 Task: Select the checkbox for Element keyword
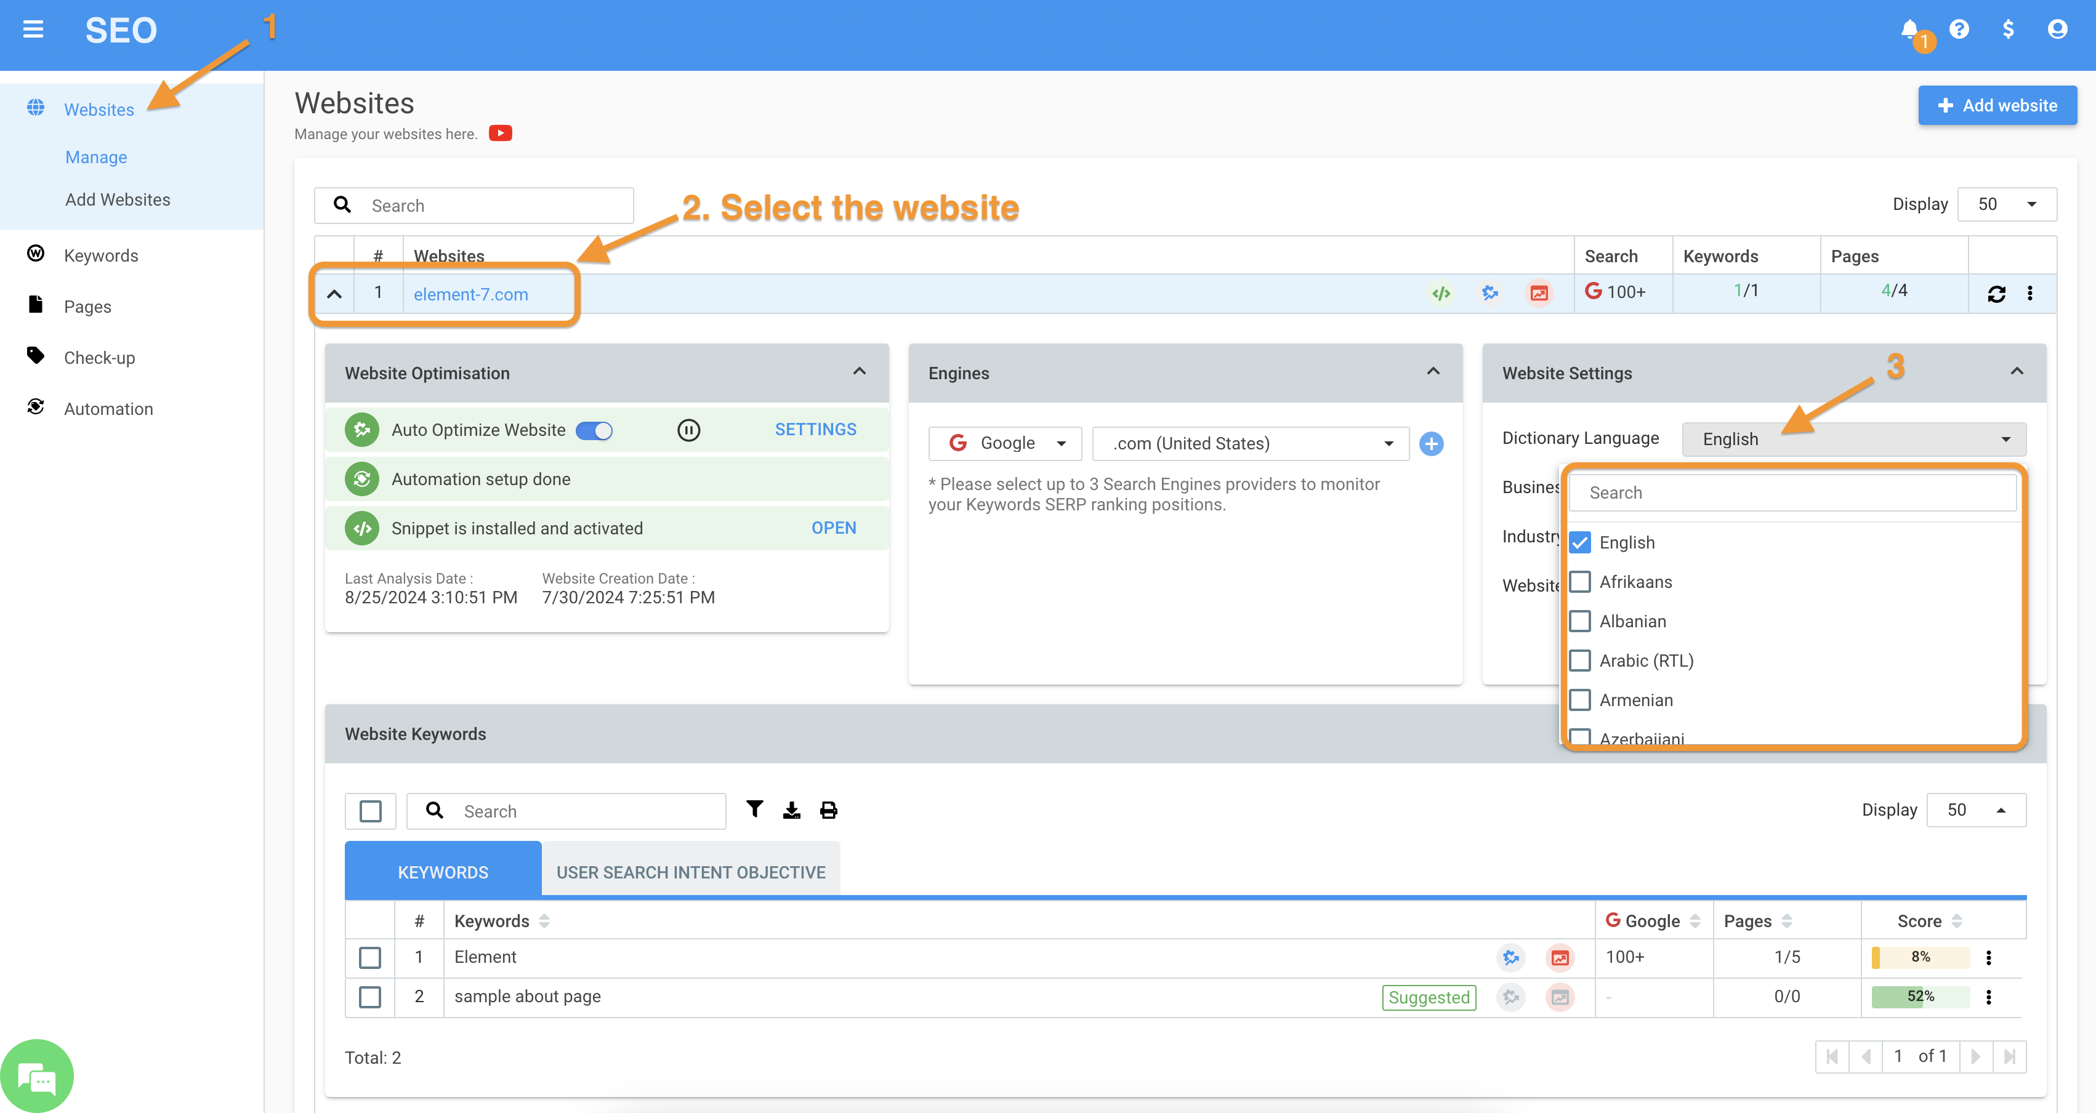click(370, 958)
